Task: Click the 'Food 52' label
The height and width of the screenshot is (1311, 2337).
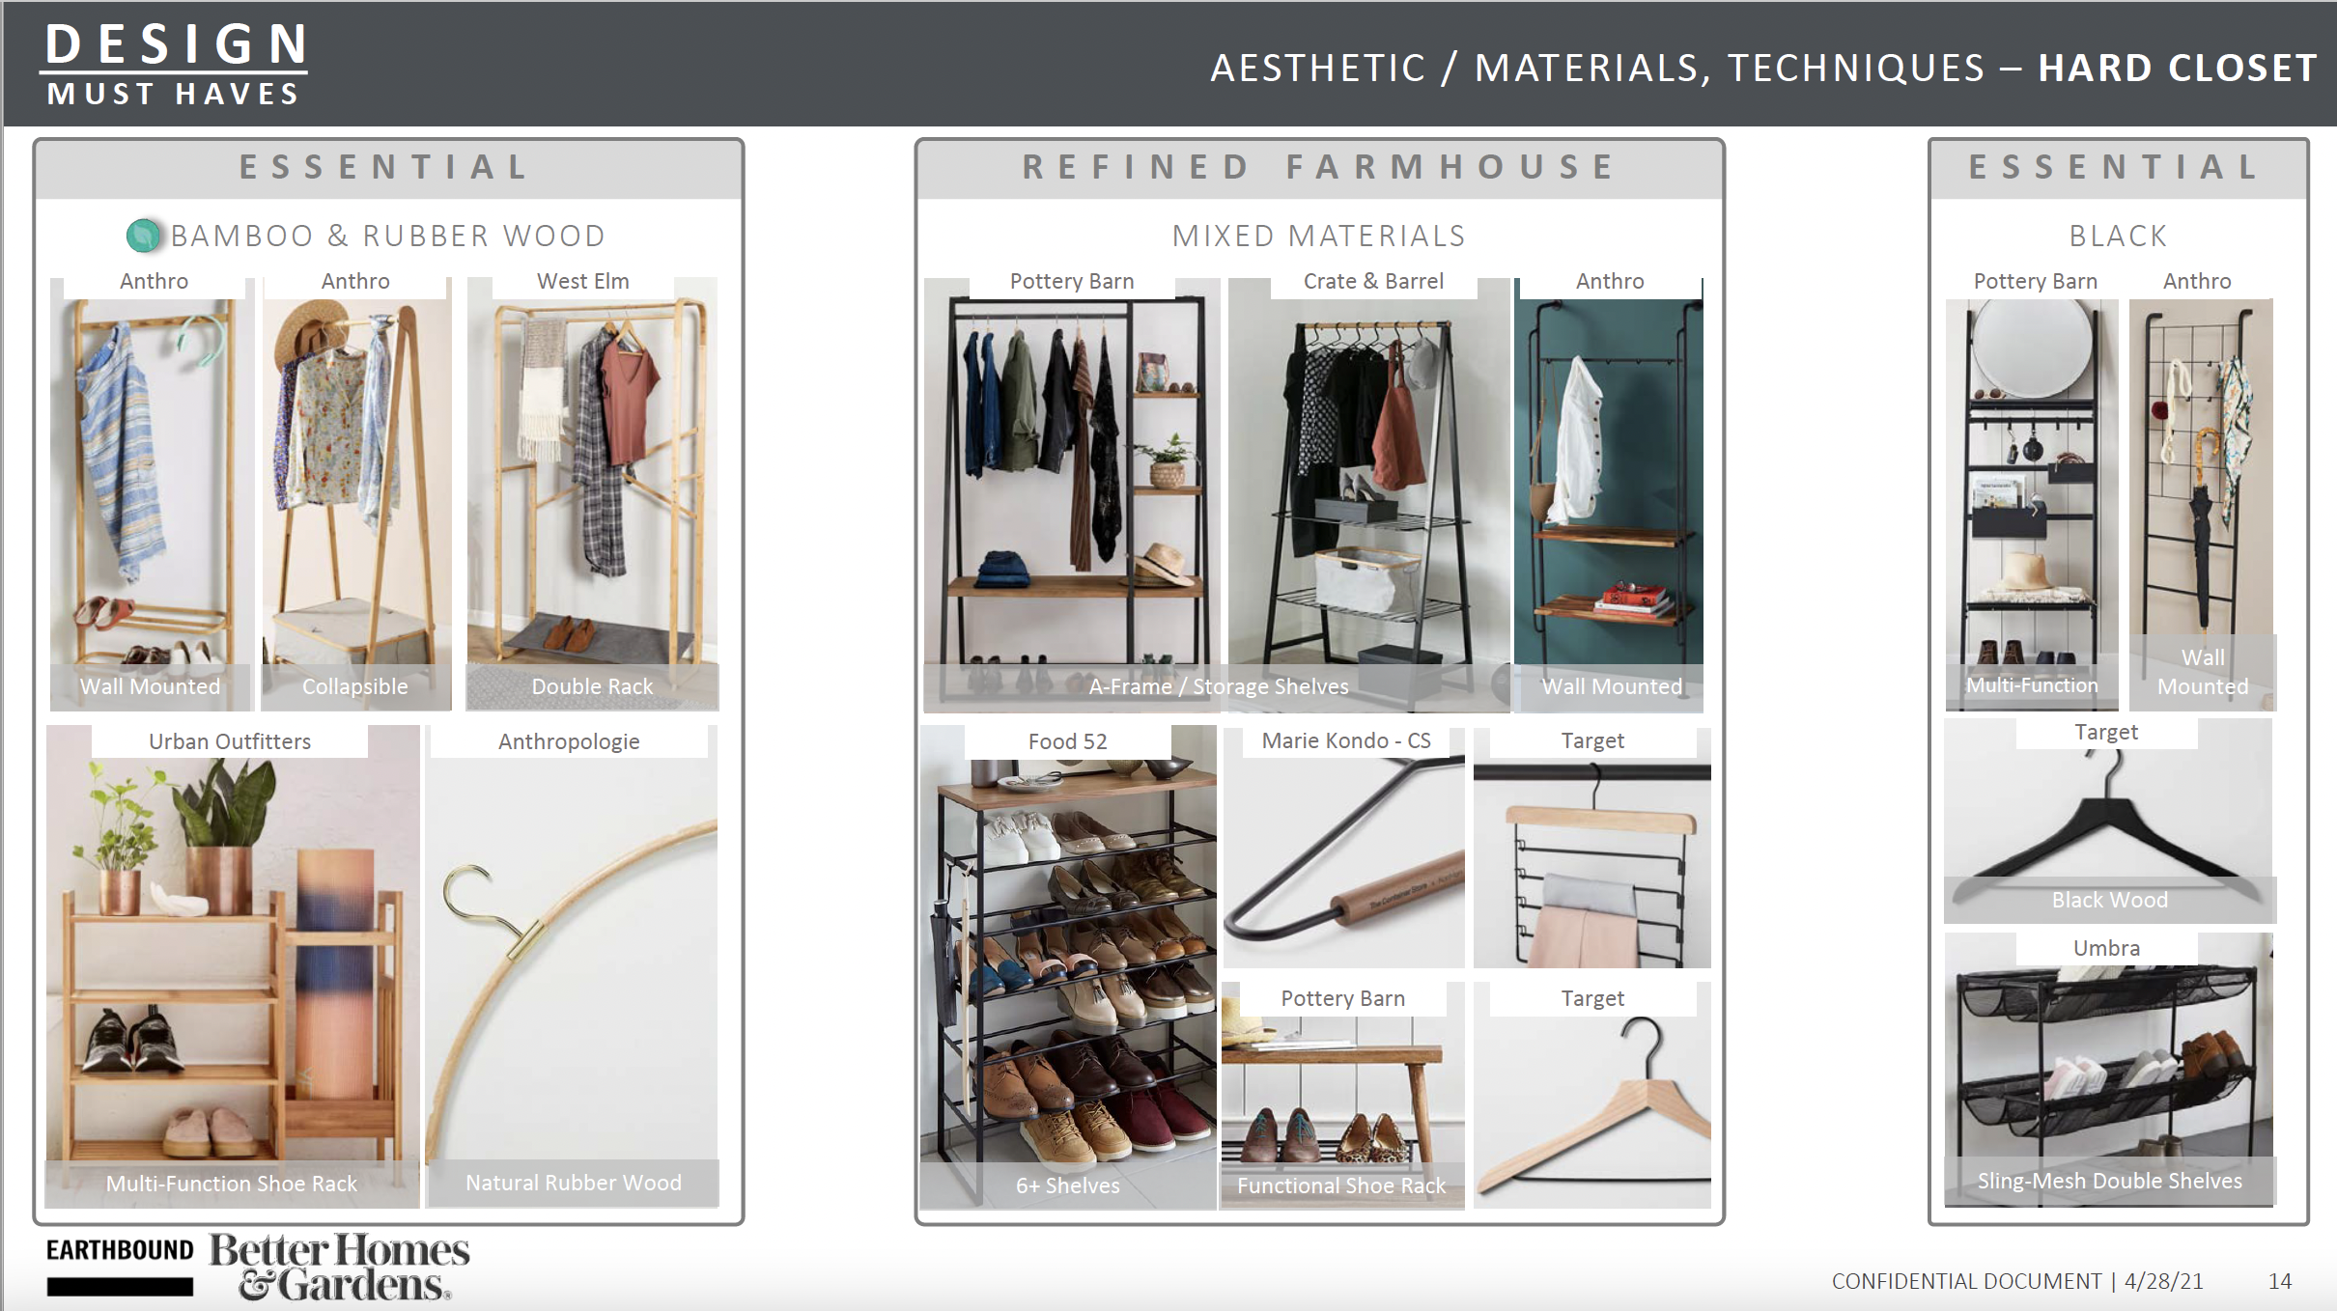Action: pyautogui.click(x=1068, y=741)
